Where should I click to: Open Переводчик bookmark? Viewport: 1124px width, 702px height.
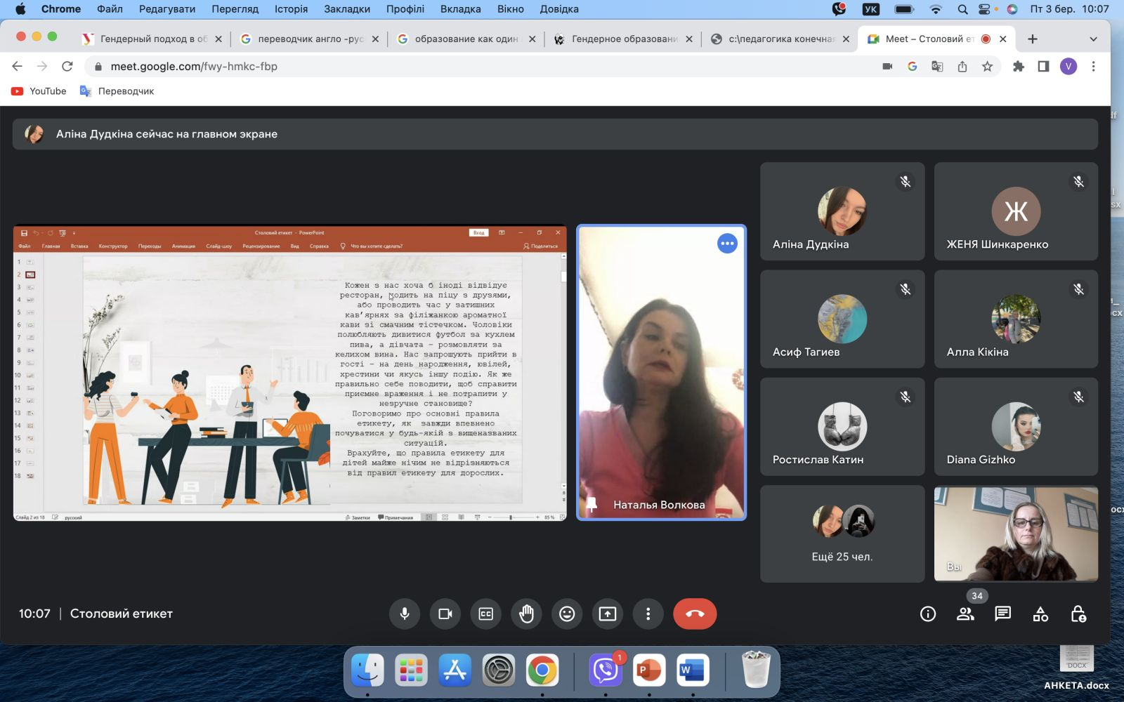click(x=117, y=91)
